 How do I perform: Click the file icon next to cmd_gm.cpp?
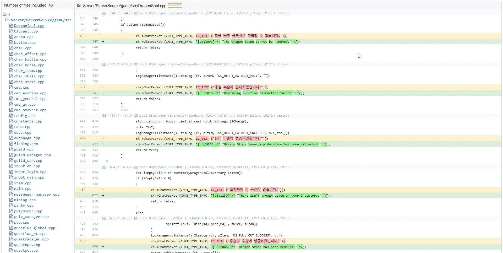11,104
